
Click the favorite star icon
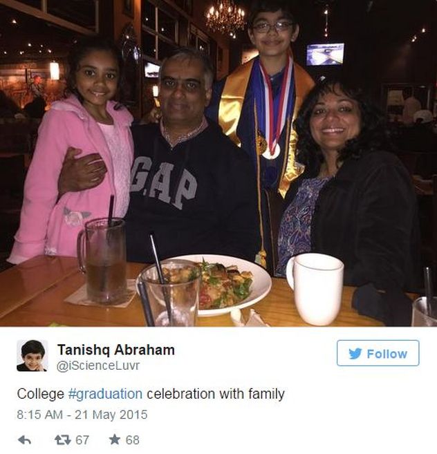click(115, 439)
